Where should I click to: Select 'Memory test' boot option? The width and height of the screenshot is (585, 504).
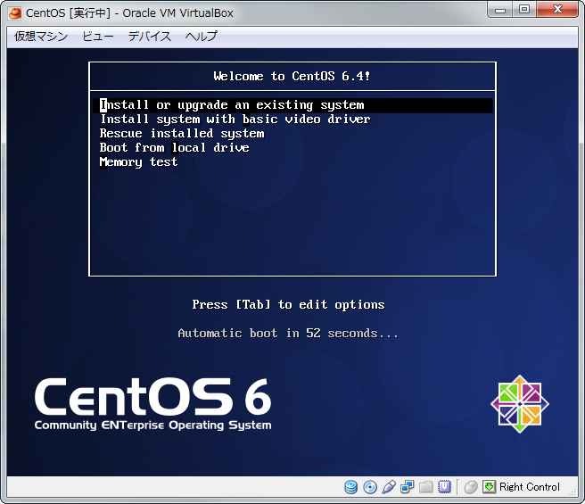pyautogui.click(x=292, y=162)
